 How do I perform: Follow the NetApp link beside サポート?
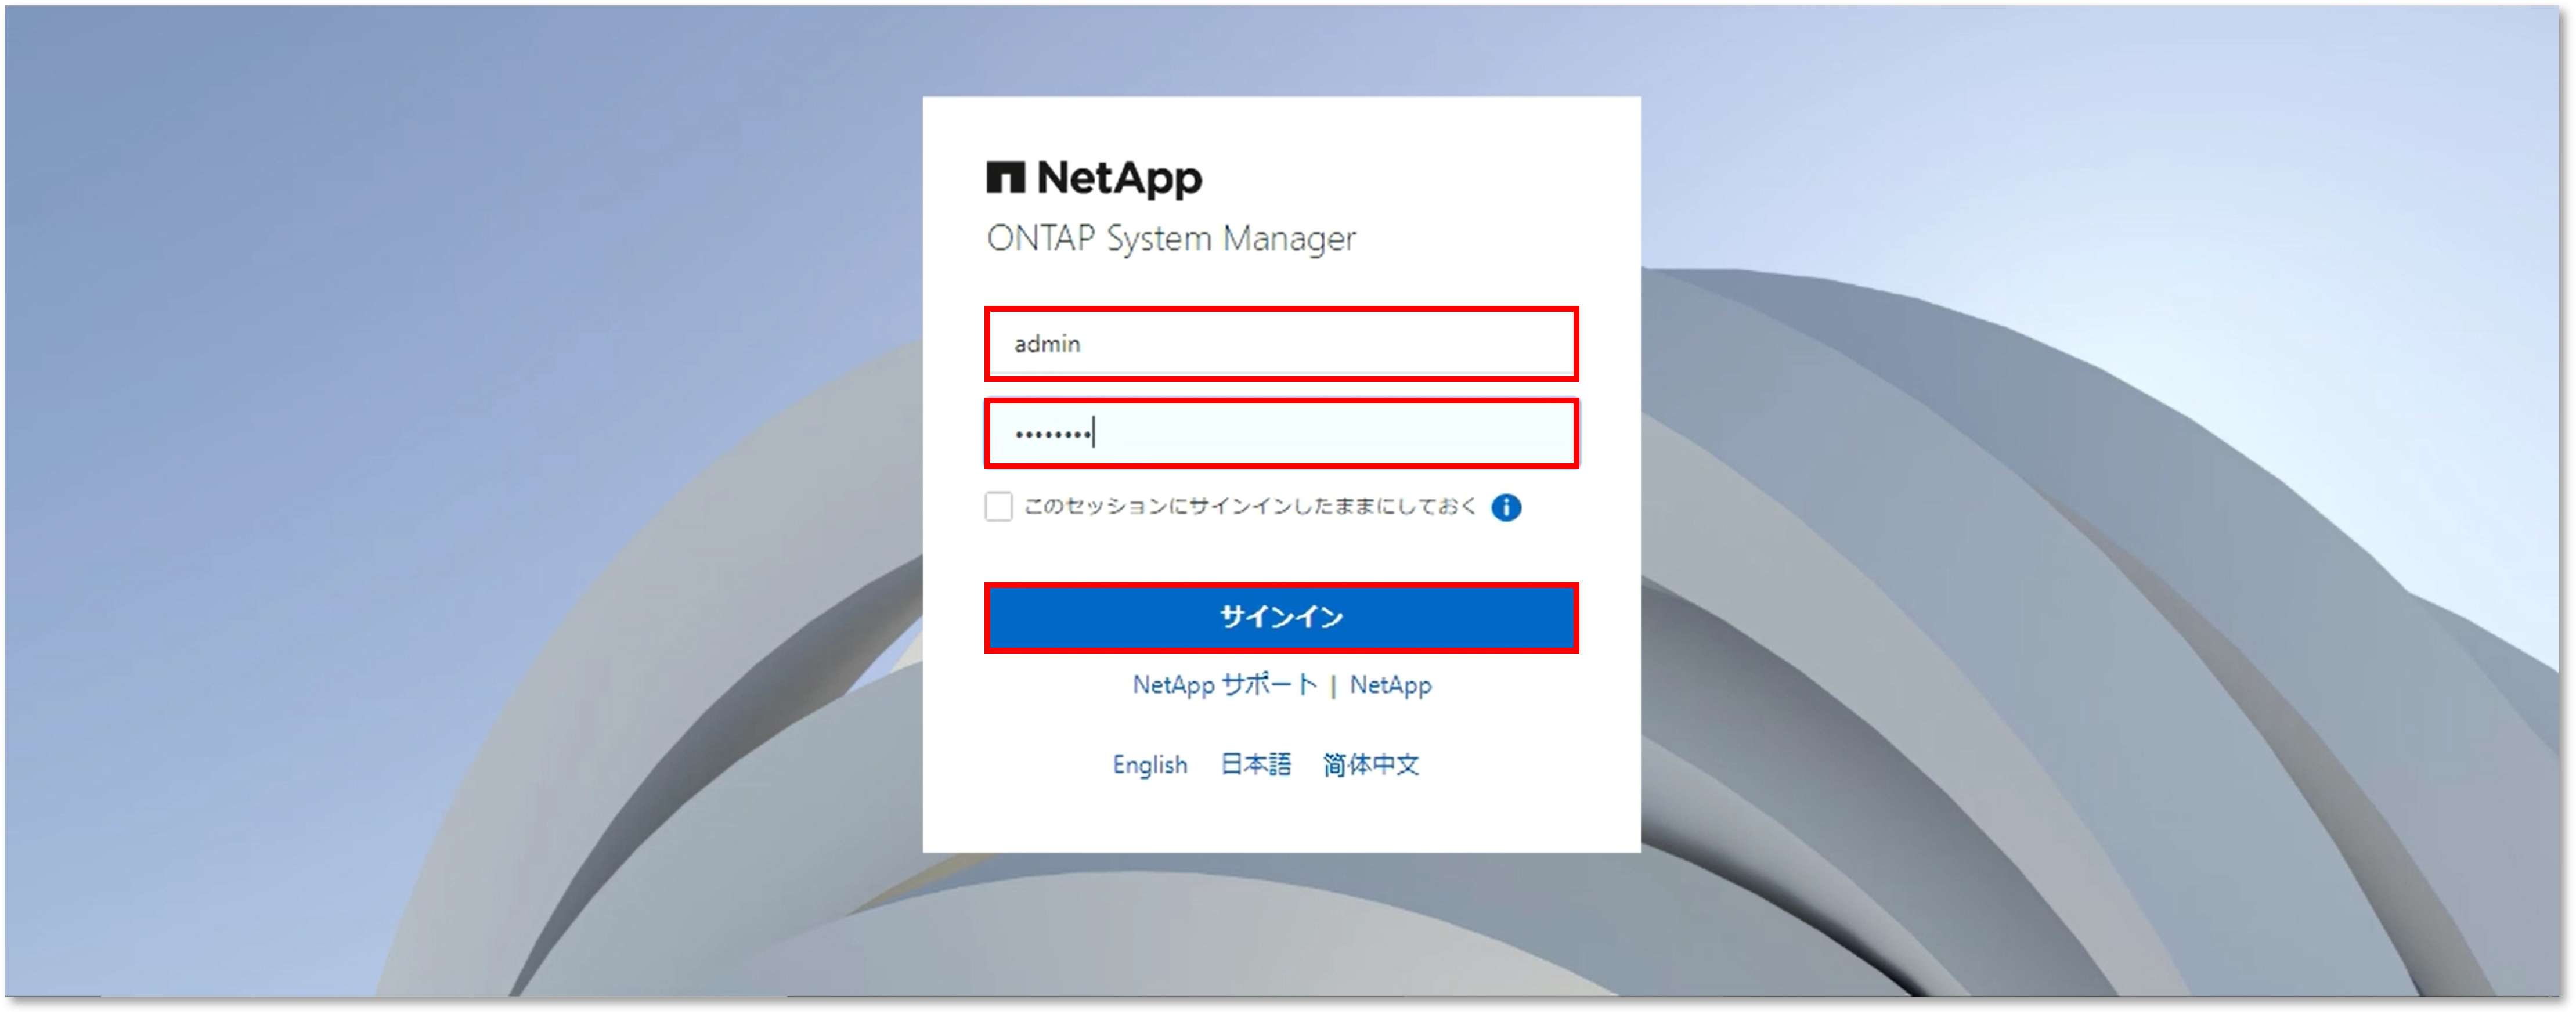click(1390, 685)
